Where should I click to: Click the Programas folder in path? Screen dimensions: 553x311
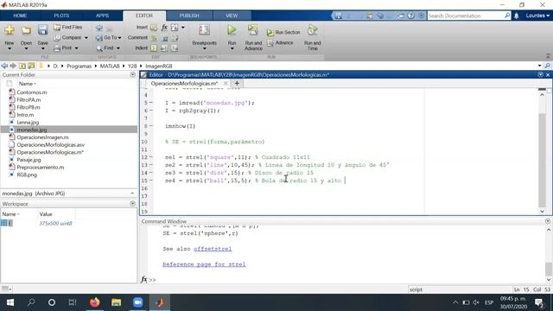click(79, 66)
